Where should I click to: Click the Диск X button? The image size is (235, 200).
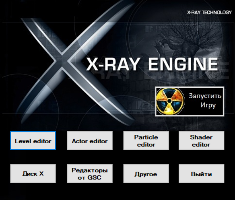(x=33, y=174)
